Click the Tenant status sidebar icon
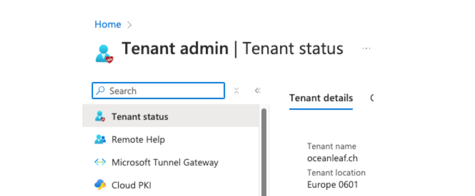 [100, 117]
